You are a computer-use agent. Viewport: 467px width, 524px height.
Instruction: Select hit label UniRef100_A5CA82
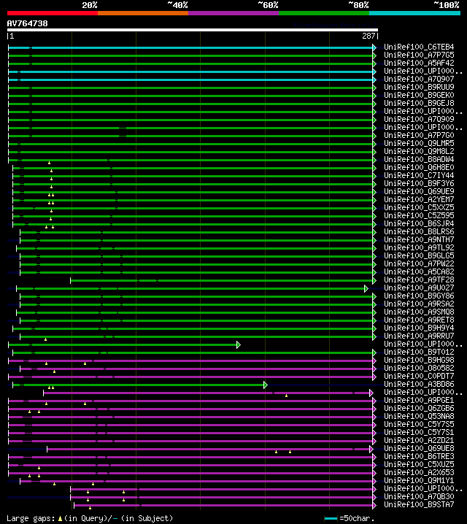[x=419, y=271]
